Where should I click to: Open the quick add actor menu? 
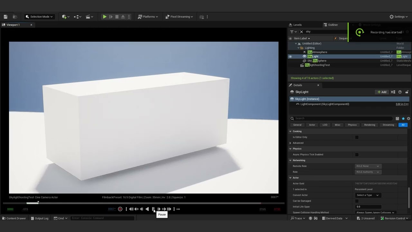point(66,17)
